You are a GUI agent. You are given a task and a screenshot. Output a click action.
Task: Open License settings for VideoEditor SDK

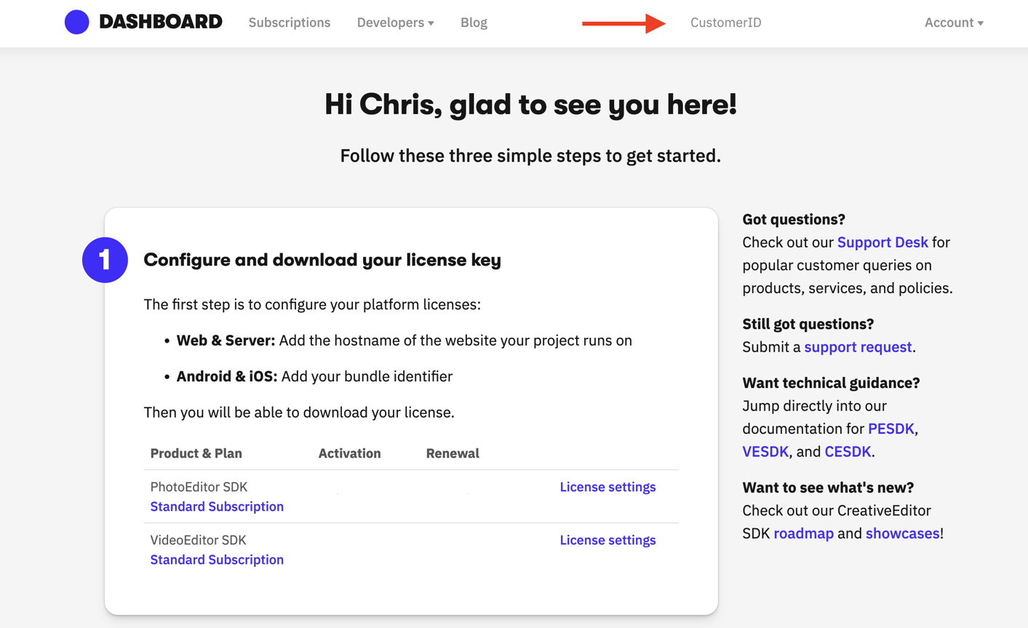607,540
